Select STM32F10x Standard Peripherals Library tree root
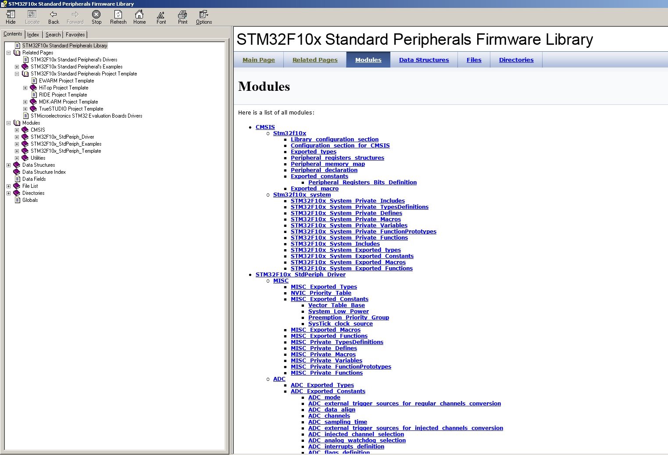Screen dimensions: 668x455 tap(65, 46)
